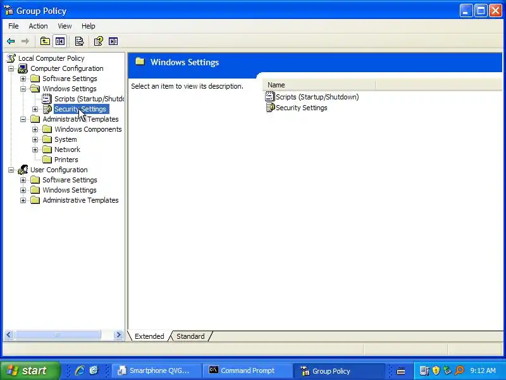Switch to Command Prompt taskbar button
The height and width of the screenshot is (380, 506).
pyautogui.click(x=247, y=370)
